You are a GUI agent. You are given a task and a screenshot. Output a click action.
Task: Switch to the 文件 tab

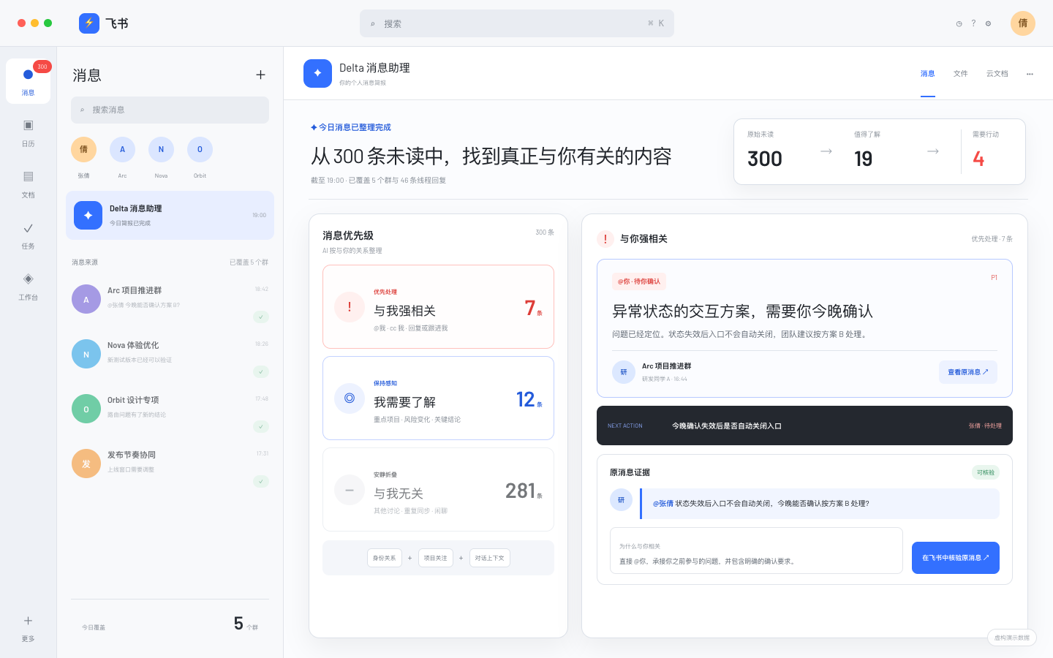[x=961, y=74]
